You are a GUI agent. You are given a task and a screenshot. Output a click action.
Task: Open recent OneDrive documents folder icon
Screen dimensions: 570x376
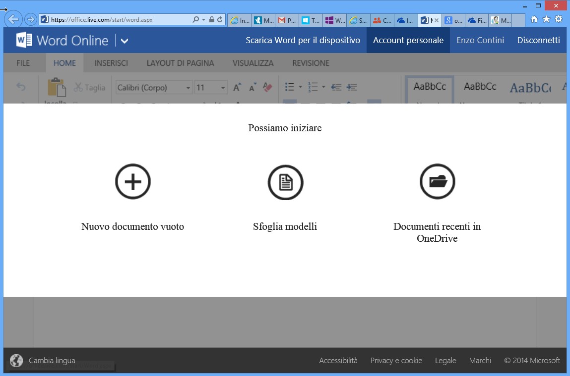[x=437, y=182]
